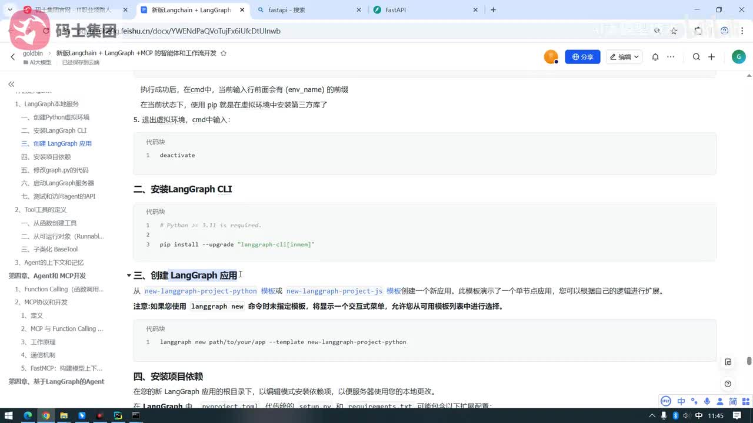Open outline item 4、通信机制
The width and height of the screenshot is (753, 423).
click(x=38, y=355)
